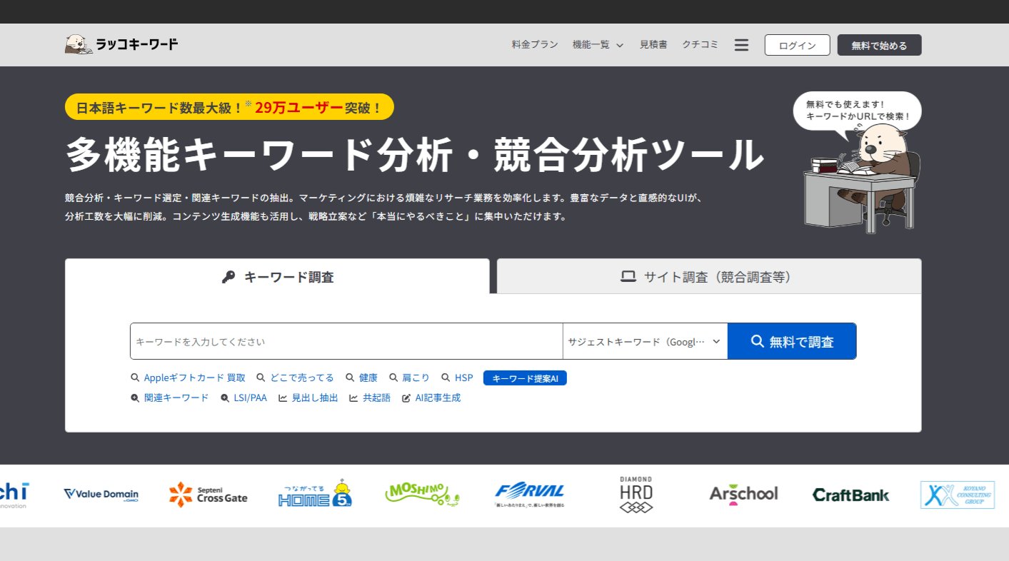1009x561 pixels.
Task: Click the otter at desk illustration
Action: [863, 178]
